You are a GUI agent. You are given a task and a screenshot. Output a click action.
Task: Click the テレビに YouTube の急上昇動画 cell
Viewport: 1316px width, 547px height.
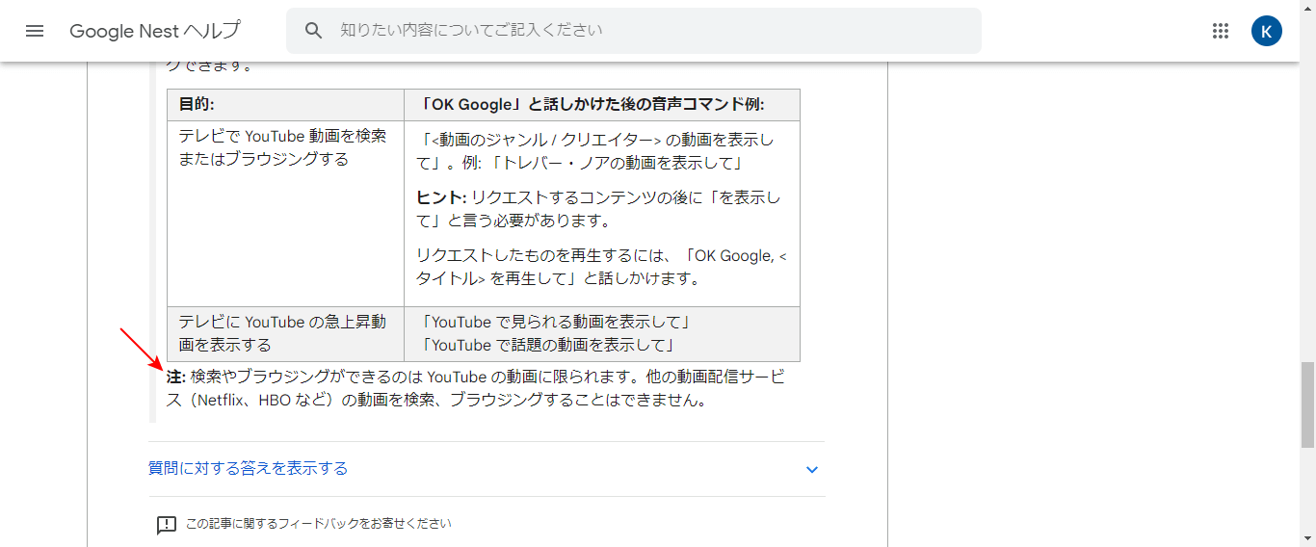(x=285, y=334)
